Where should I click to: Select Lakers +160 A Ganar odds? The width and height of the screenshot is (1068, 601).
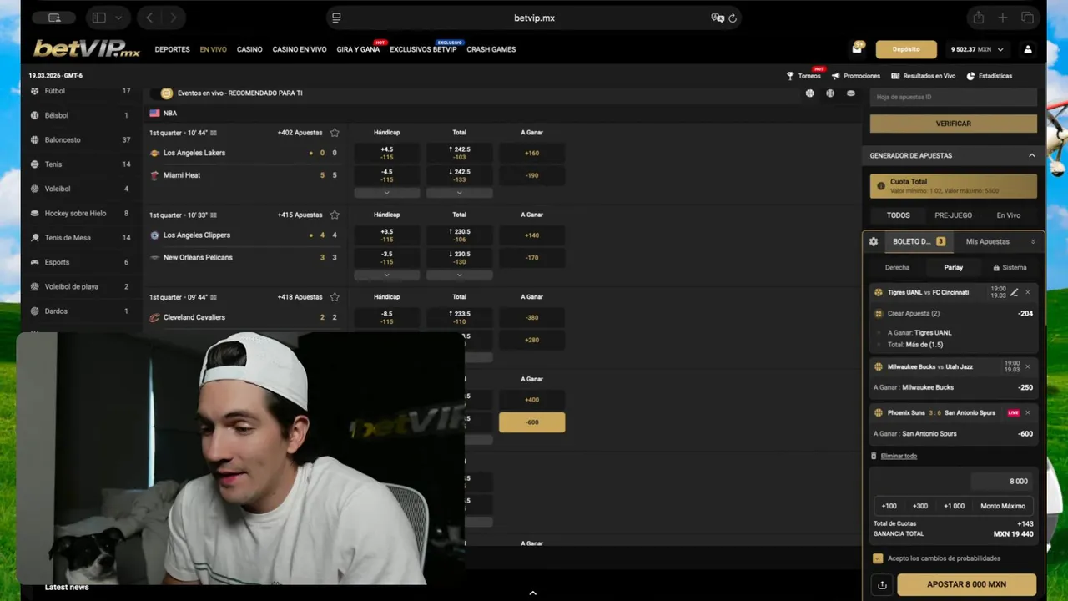click(531, 153)
